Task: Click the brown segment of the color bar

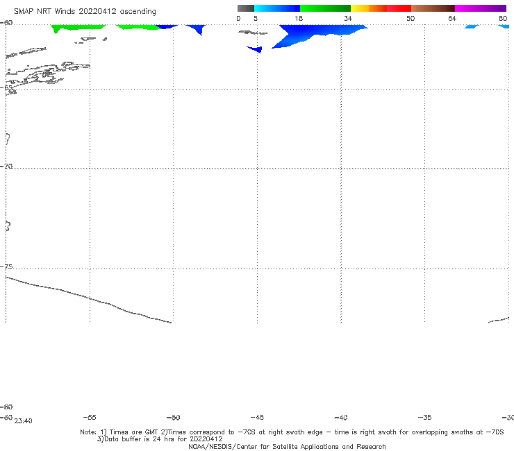Action: (x=433, y=8)
